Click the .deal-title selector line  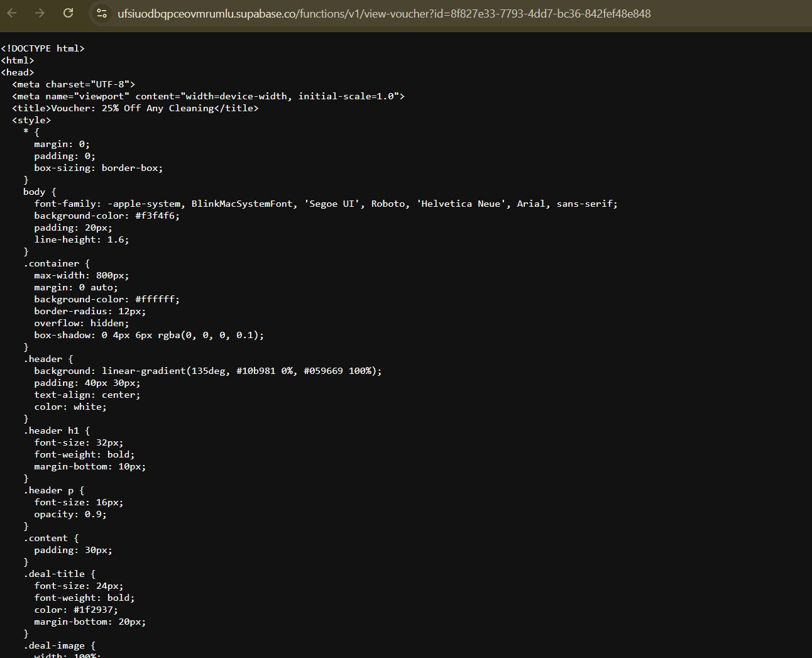pyautogui.click(x=60, y=574)
